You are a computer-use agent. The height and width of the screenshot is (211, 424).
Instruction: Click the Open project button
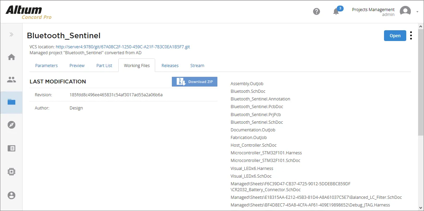[395, 35]
